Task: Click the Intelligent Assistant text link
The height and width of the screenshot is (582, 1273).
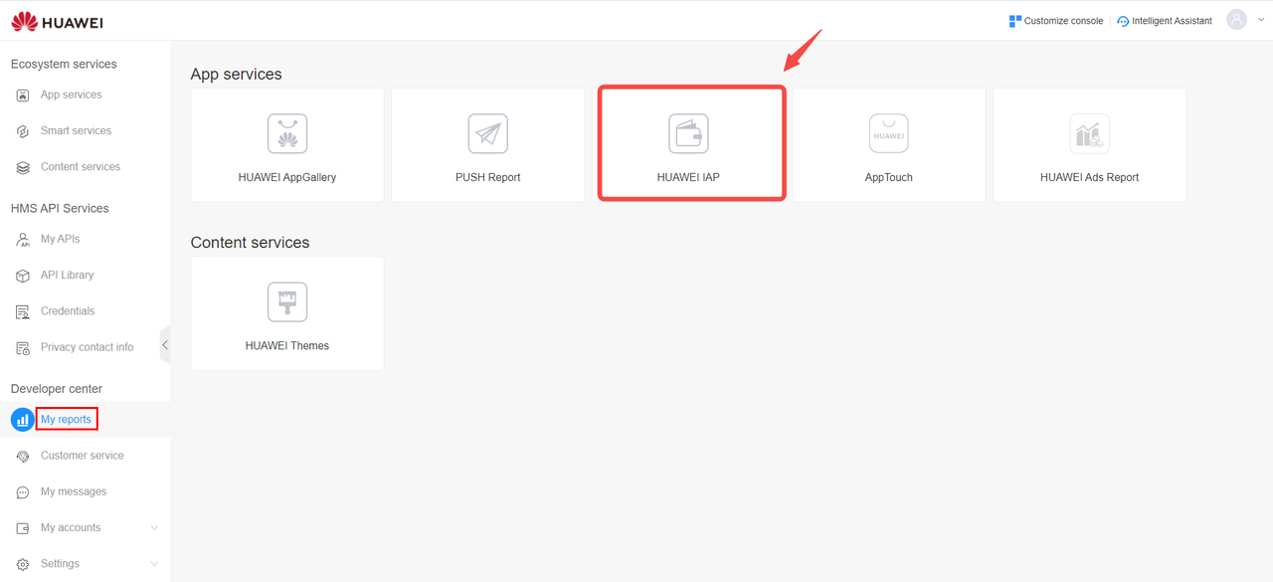Action: (x=1172, y=21)
